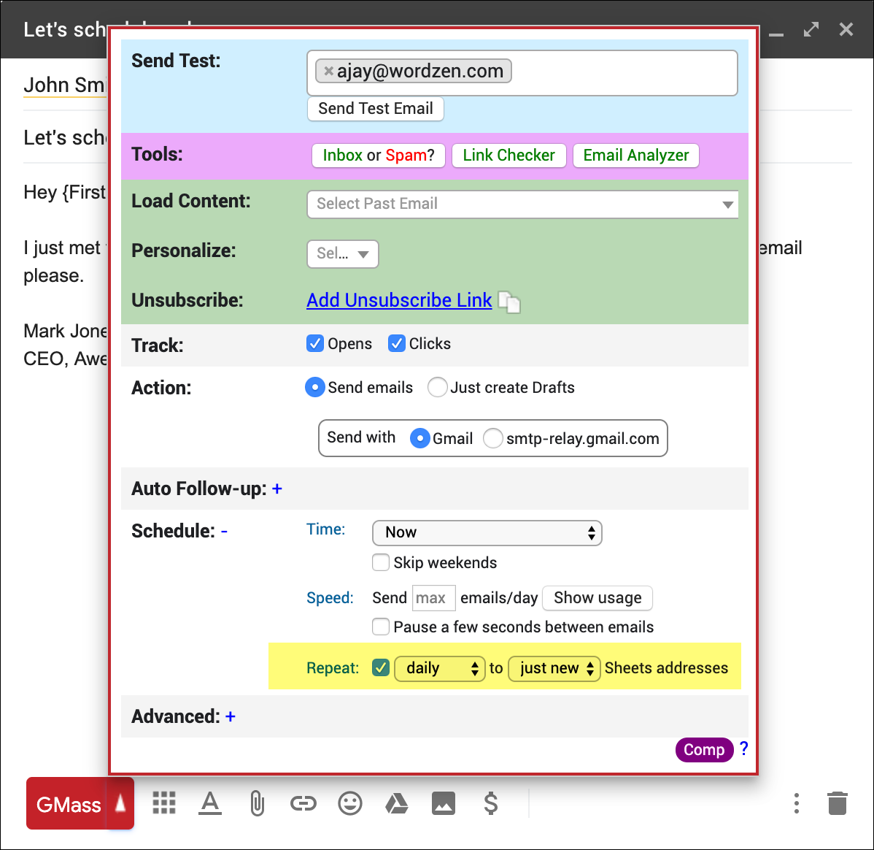Select Just create Drafts radio button
The height and width of the screenshot is (850, 874).
(x=438, y=387)
